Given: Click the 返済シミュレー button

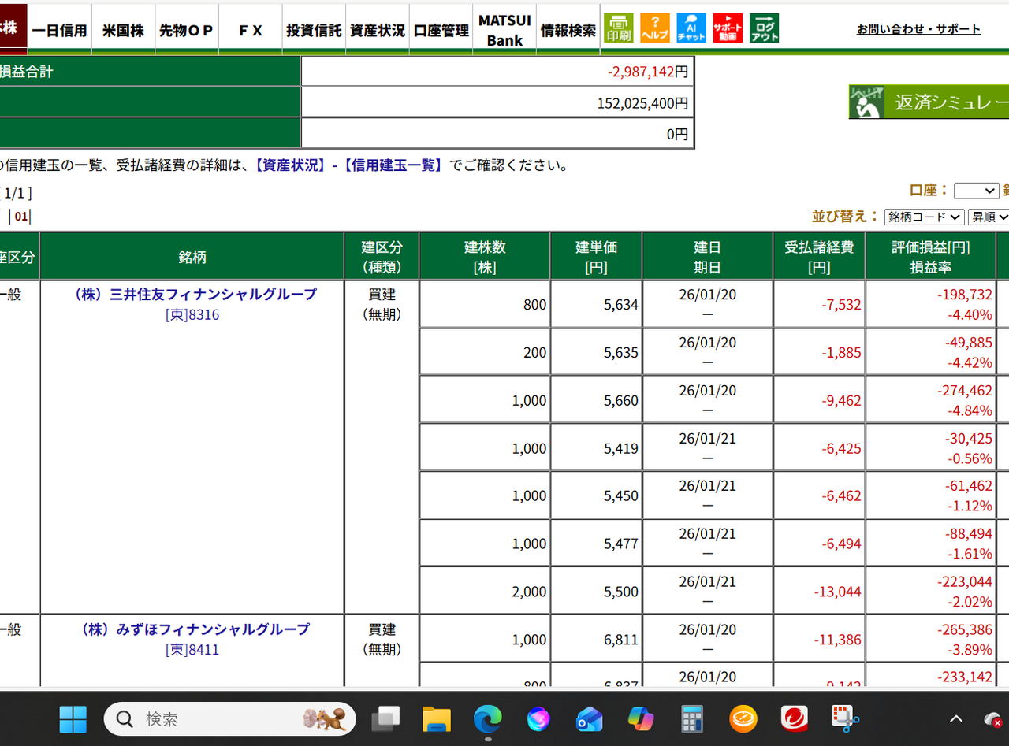Looking at the screenshot, I should (x=929, y=102).
